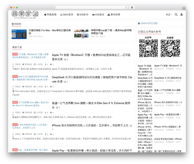Viewport: 194px width, 164px height.
Task: Click the NEW badge on the iPhone 进水 article
Action: [15, 124]
